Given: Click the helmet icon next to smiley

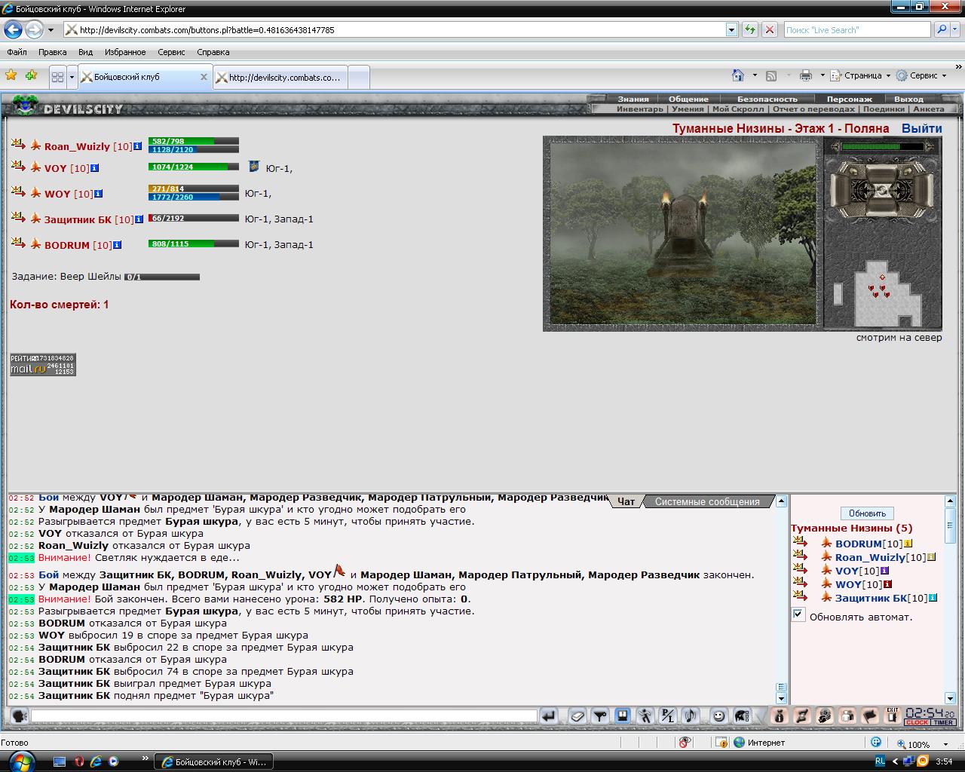Looking at the screenshot, I should pos(742,716).
